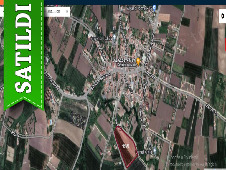
Task: Click the Ova Gözleme Mantı Keşkek Kahvaltı label
Action: pyautogui.click(x=124, y=62)
